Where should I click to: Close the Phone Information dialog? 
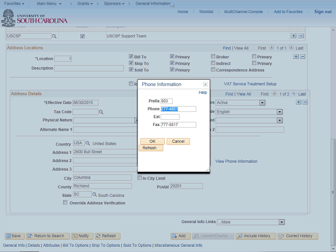click(x=205, y=85)
